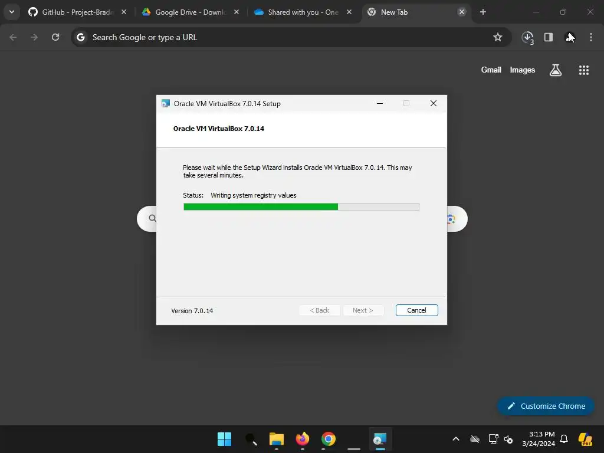Screen dimensions: 604x453
Task: Close the GitHub tab
Action: [x=124, y=12]
